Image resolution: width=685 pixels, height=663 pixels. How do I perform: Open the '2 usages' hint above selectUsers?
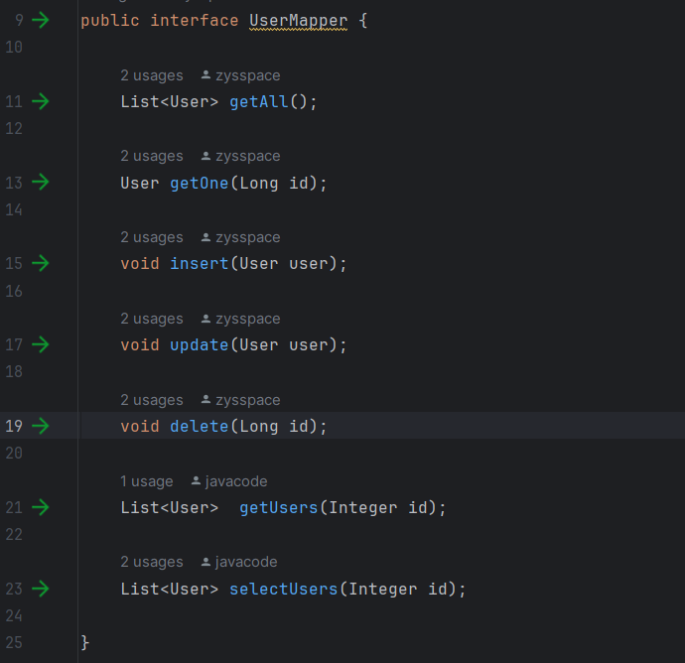click(x=152, y=562)
